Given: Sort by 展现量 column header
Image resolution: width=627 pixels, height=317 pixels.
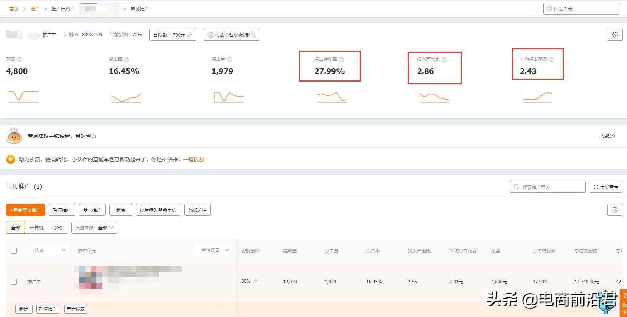Looking at the screenshot, I should pos(290,251).
